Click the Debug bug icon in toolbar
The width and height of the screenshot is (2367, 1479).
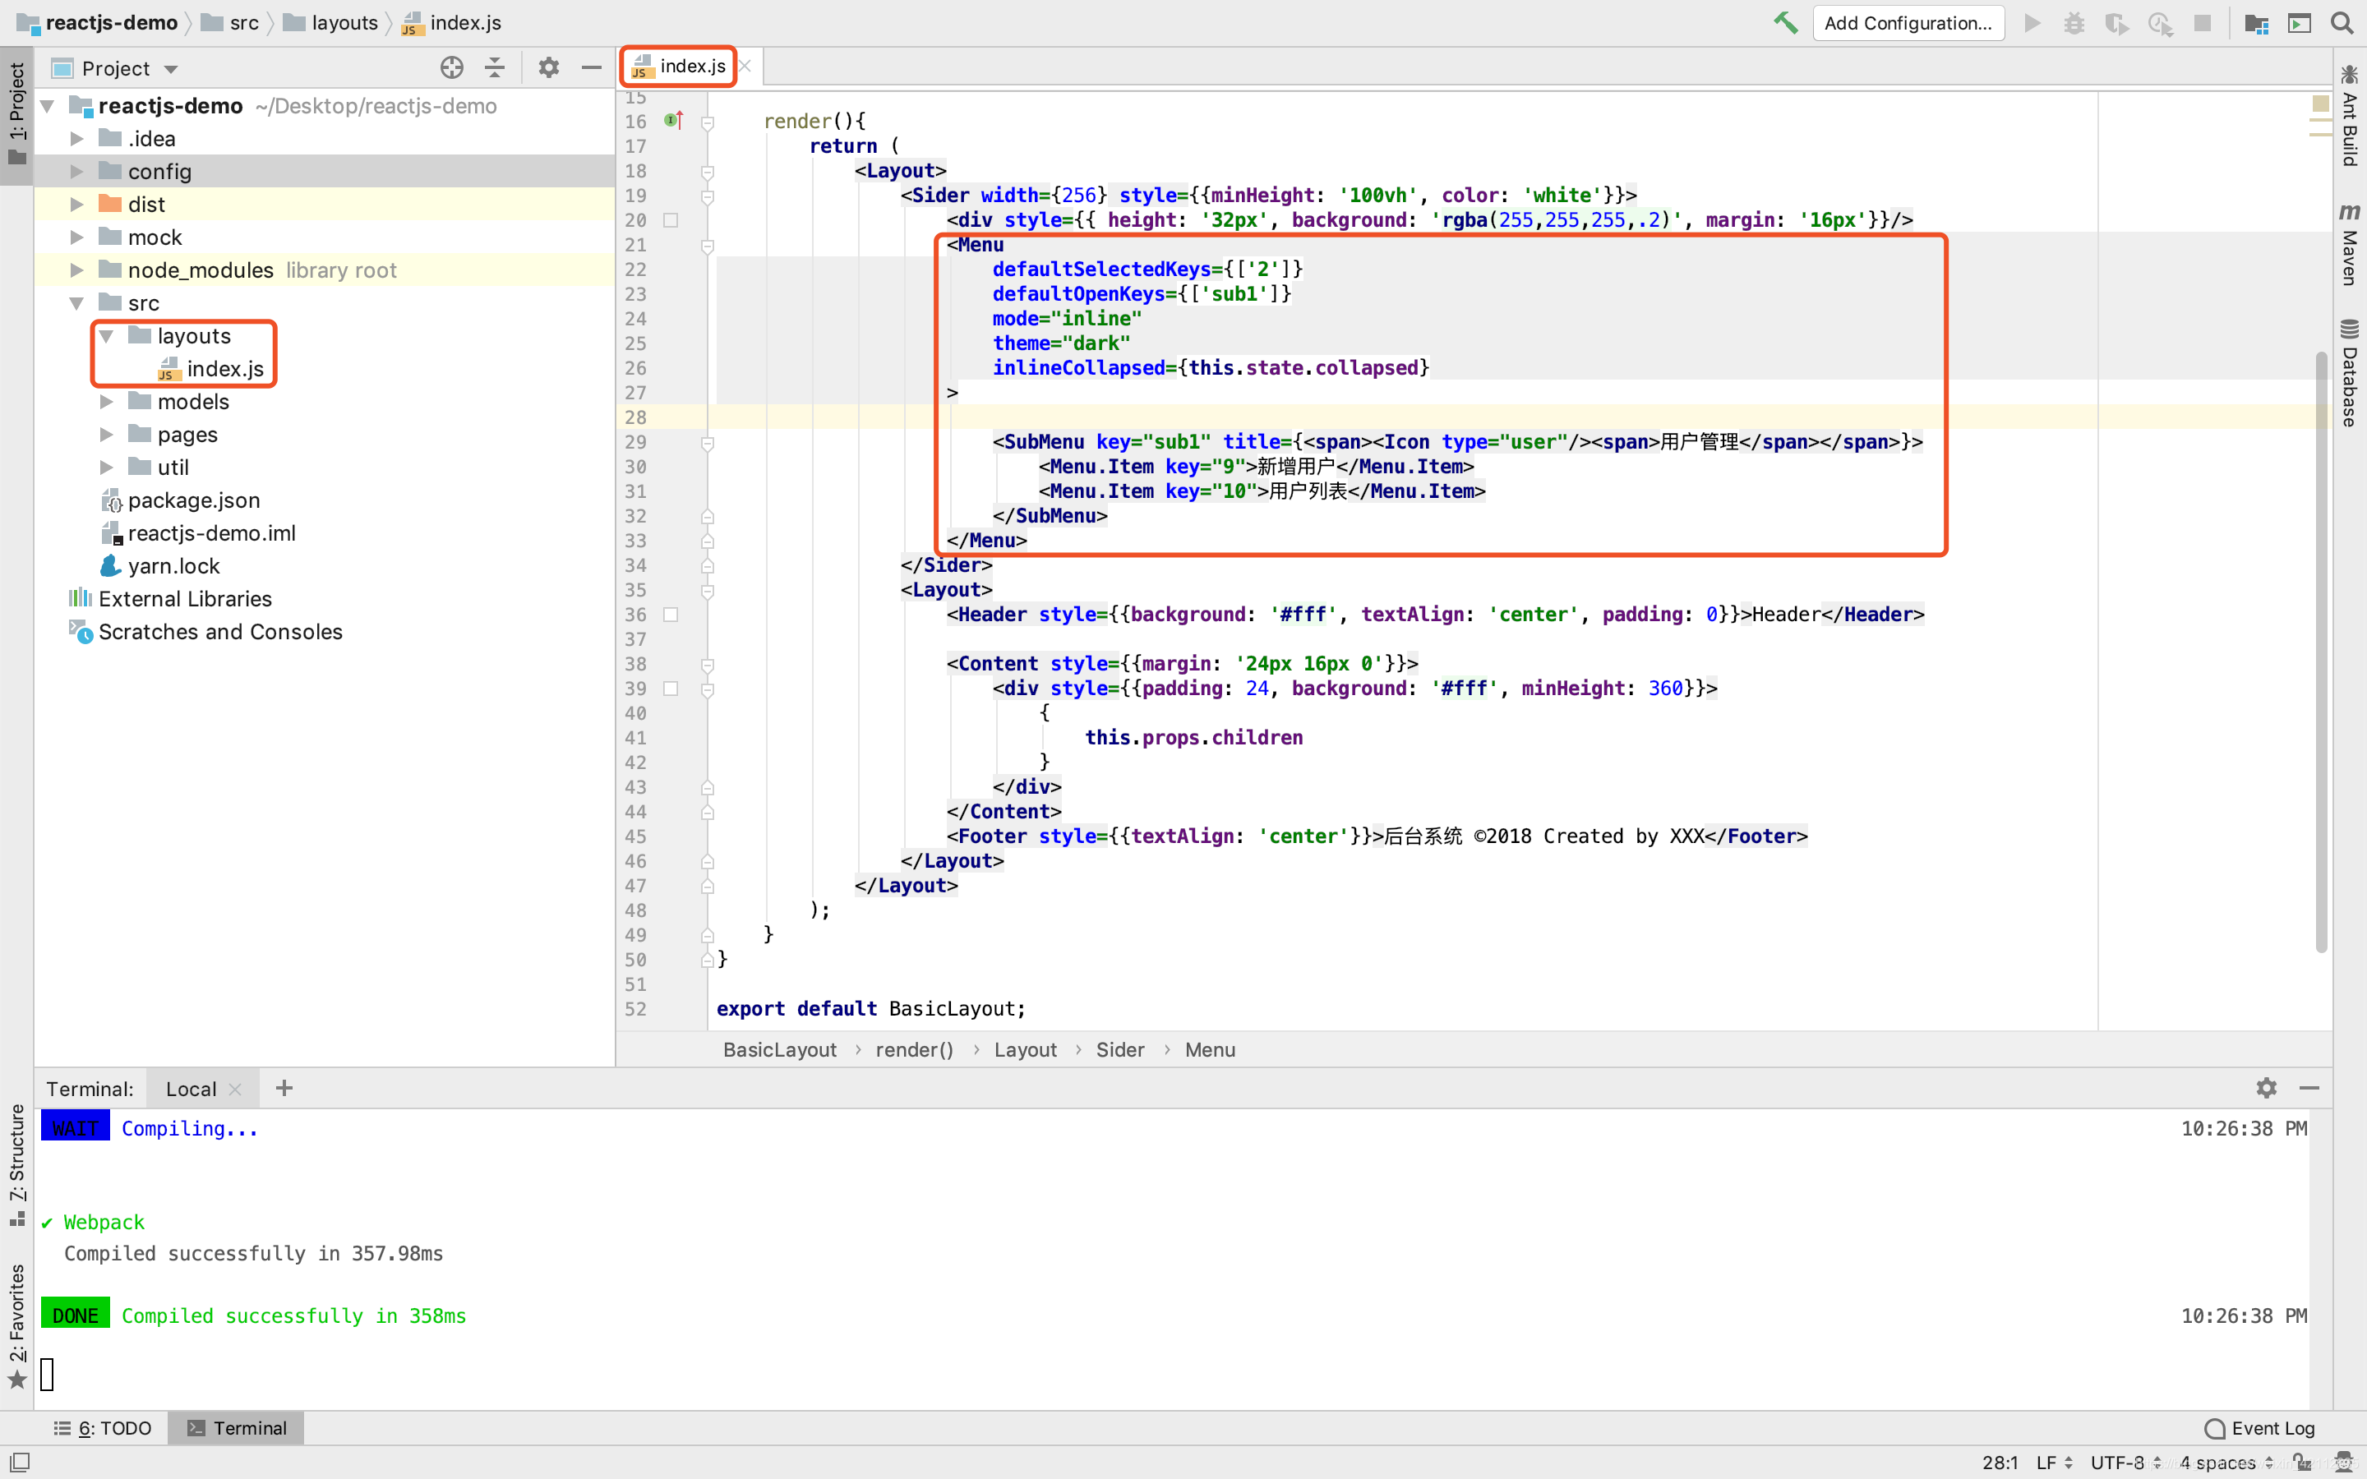[2074, 22]
